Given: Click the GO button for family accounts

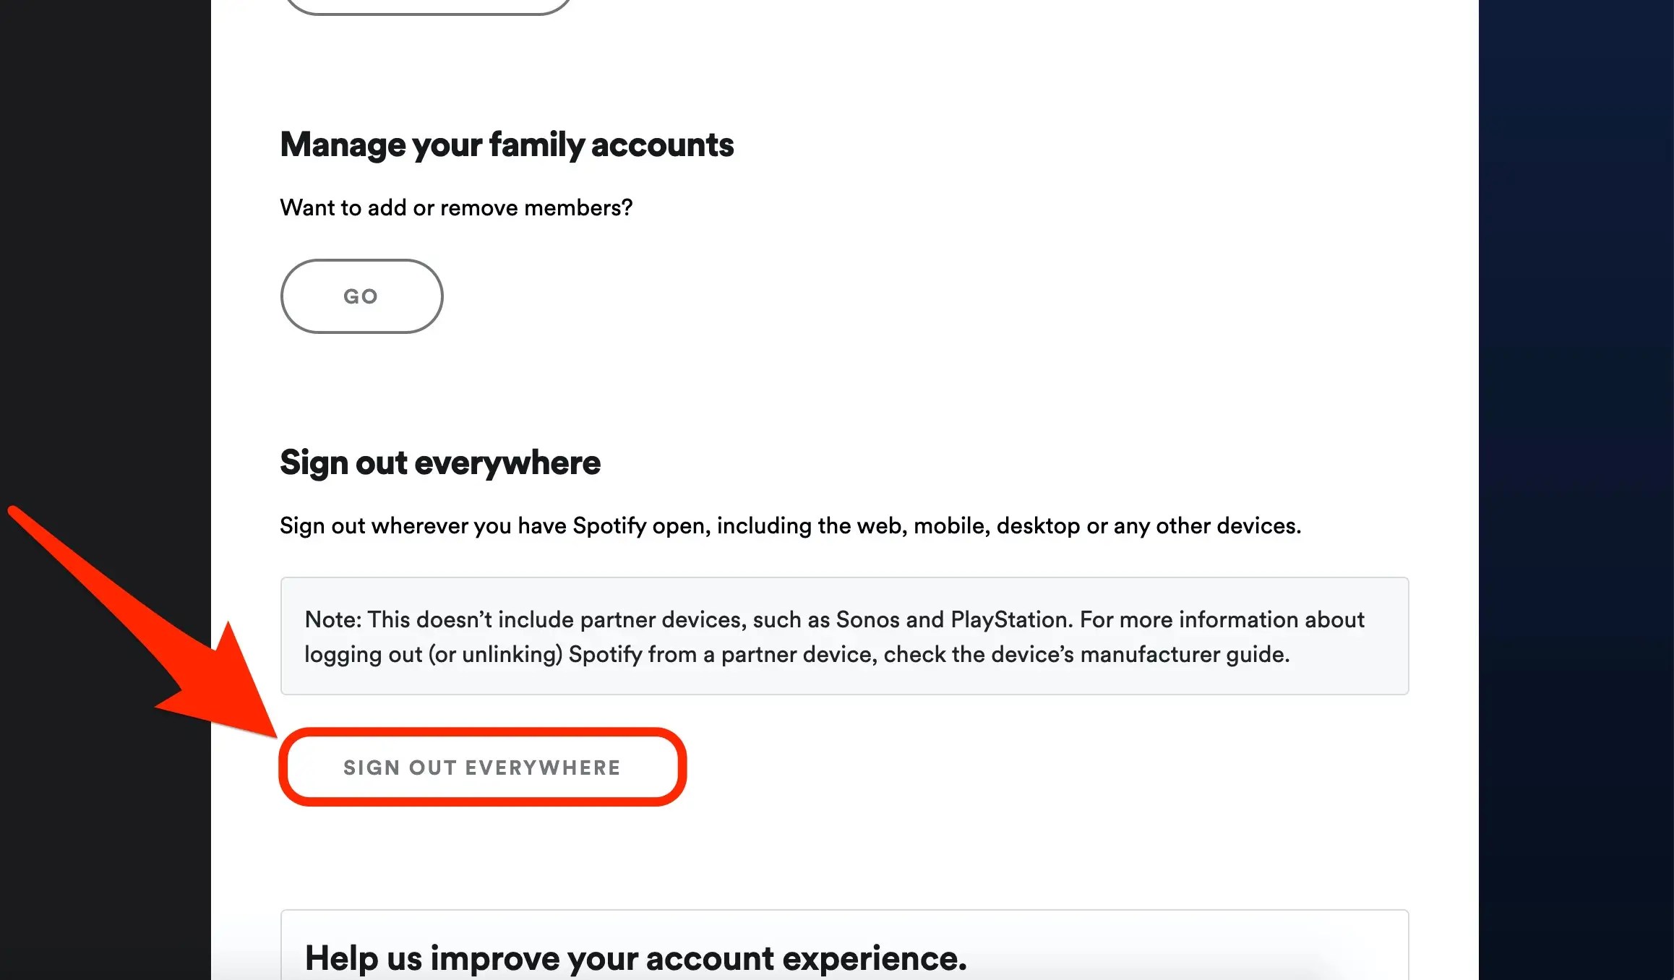Looking at the screenshot, I should 361,296.
